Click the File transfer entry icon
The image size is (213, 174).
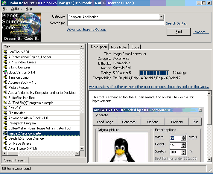coord(5,113)
